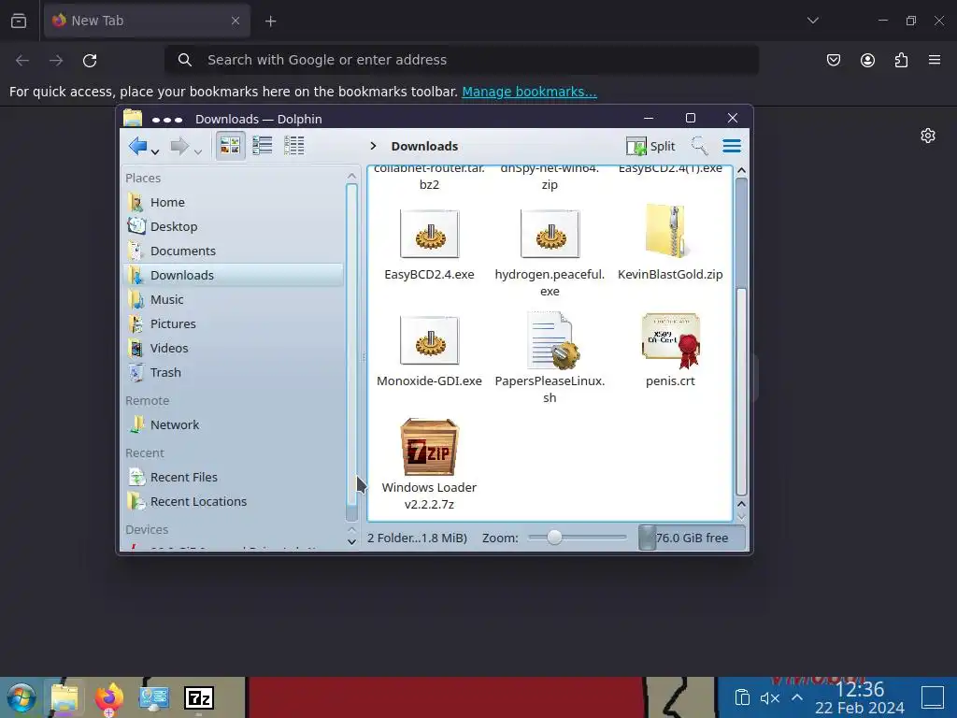
Task: Select Windows Loader v2.2.2.7z archive icon
Action: (429, 447)
